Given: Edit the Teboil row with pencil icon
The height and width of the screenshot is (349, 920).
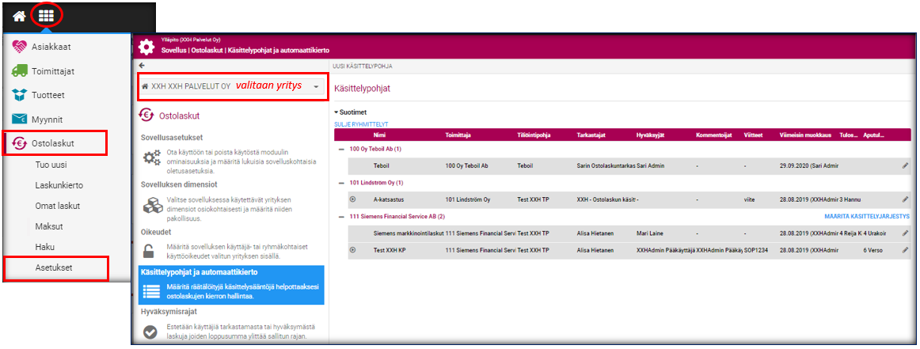Looking at the screenshot, I should (905, 166).
